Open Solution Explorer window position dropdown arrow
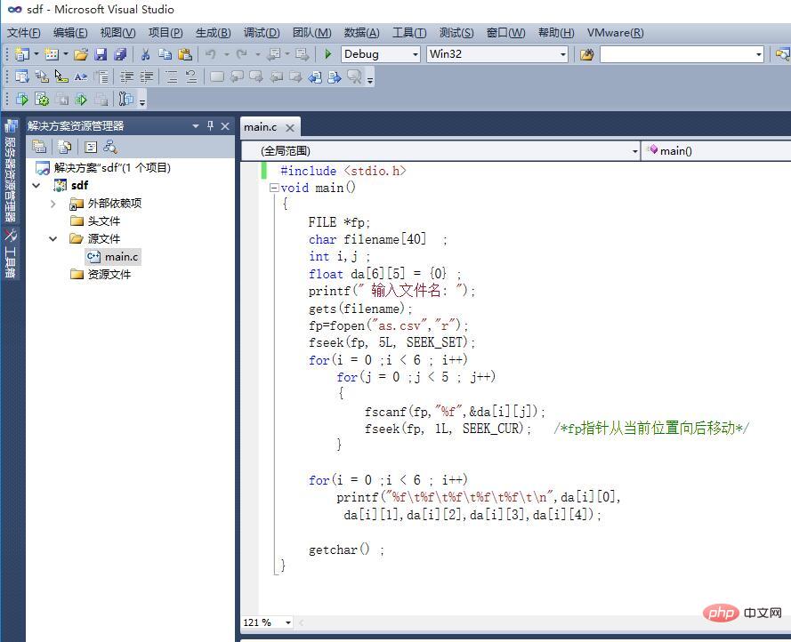This screenshot has height=642, width=791. click(196, 125)
